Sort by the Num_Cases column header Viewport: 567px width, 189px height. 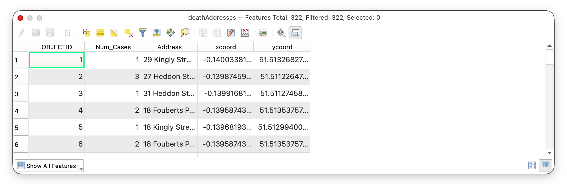113,47
